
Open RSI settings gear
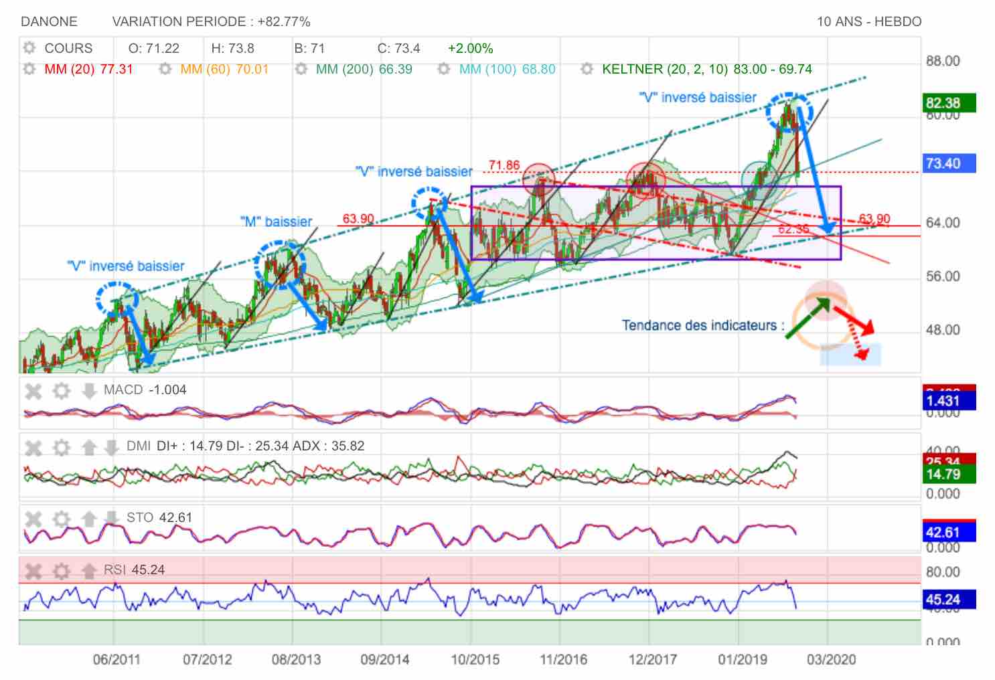click(62, 571)
